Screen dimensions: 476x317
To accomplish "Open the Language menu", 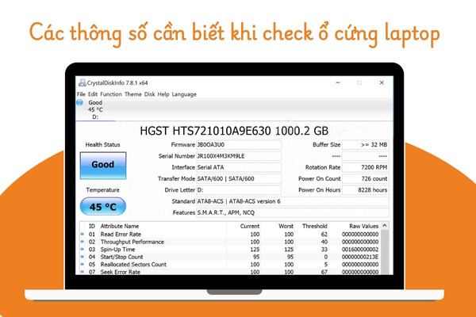I will [x=184, y=94].
